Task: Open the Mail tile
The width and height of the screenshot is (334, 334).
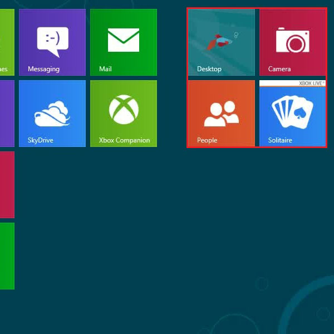Action: coord(124,42)
